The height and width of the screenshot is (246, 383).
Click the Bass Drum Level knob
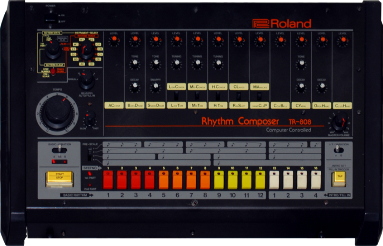click(x=134, y=40)
